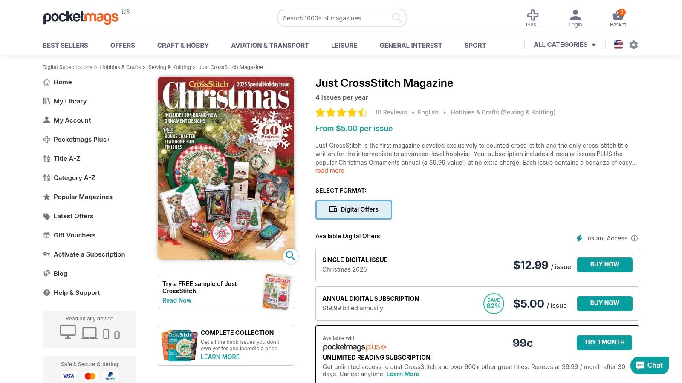Open the Chat bubble widget
This screenshot has width=682, height=383.
pyautogui.click(x=650, y=365)
